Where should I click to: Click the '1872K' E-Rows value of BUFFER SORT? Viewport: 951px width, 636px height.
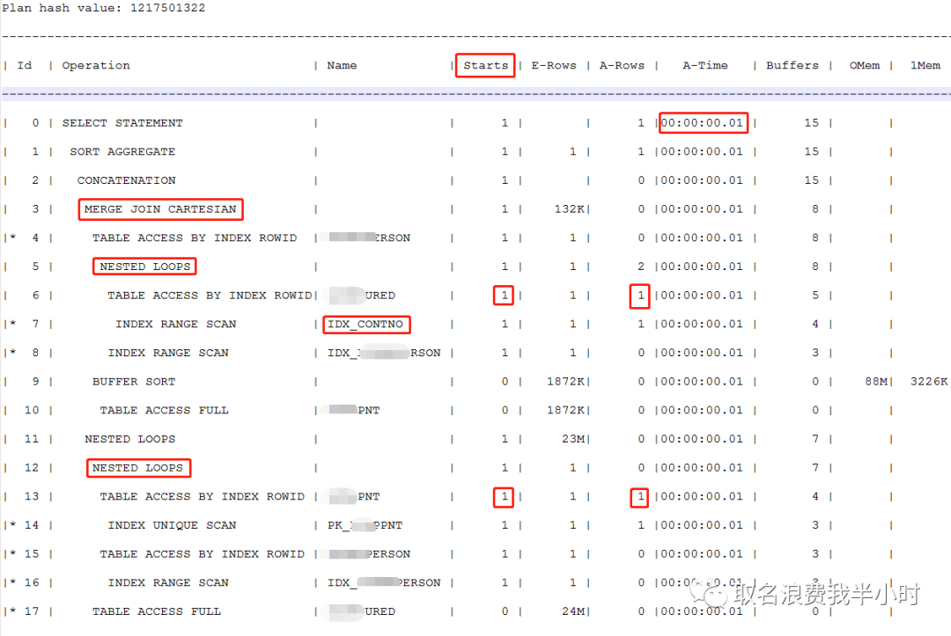click(x=565, y=382)
